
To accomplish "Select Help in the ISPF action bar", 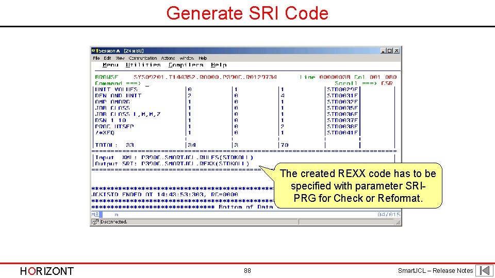I will (x=219, y=65).
